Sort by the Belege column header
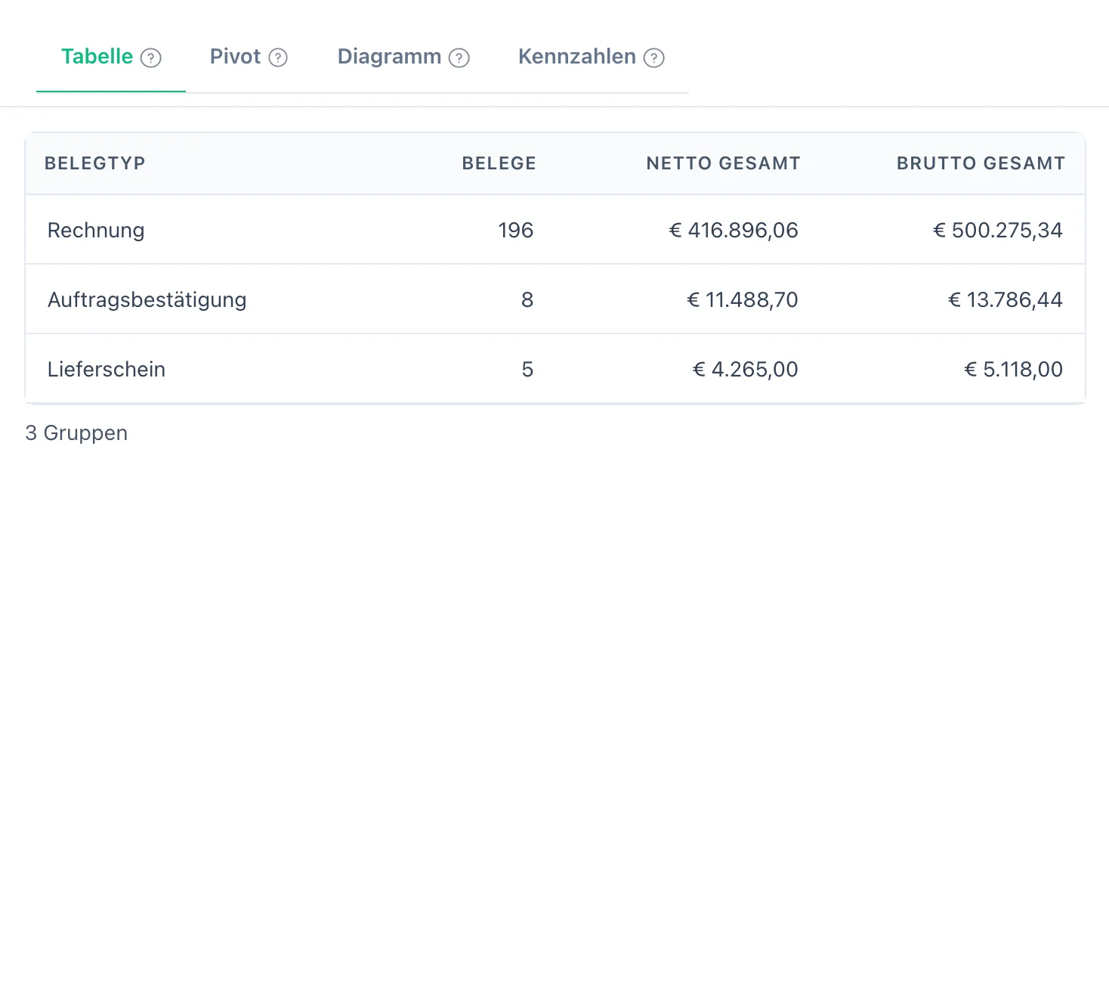 pyautogui.click(x=499, y=163)
